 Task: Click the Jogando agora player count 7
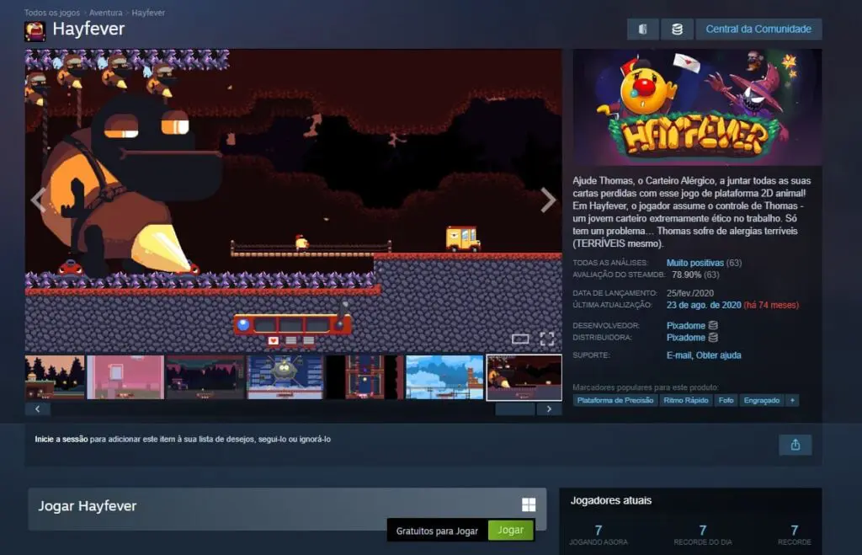pyautogui.click(x=599, y=531)
